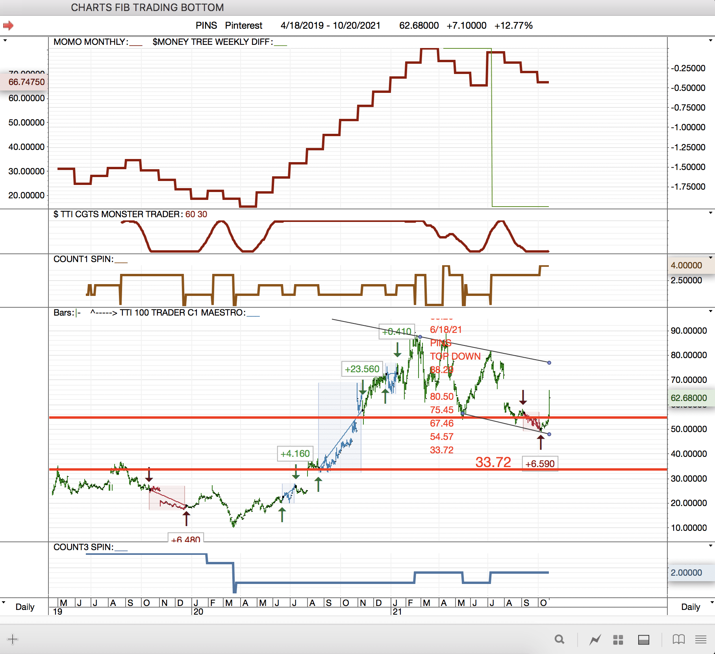The width and height of the screenshot is (715, 654).
Task: Click the MOMO MONTHLY indicator label
Action: 91,42
